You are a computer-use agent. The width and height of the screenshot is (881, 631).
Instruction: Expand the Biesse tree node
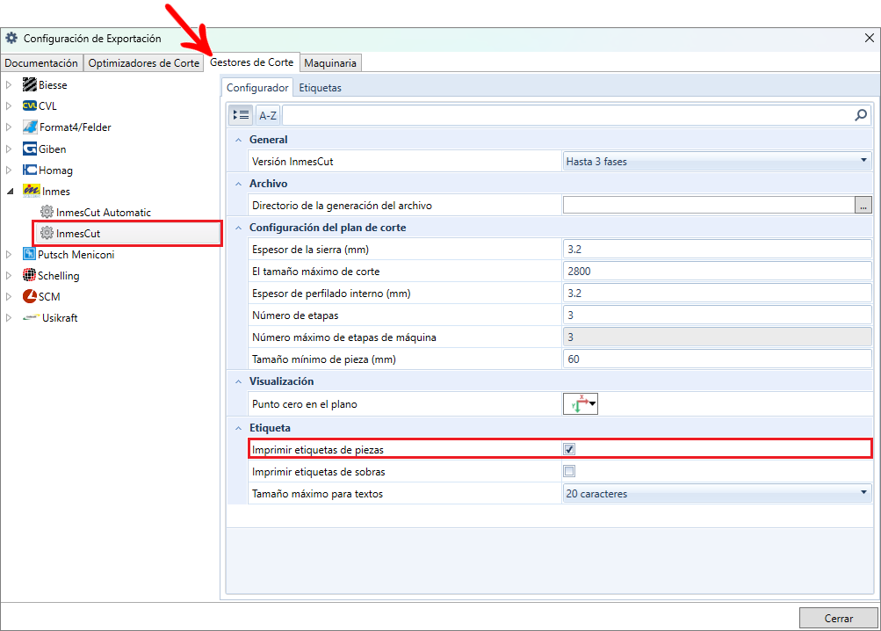[9, 85]
